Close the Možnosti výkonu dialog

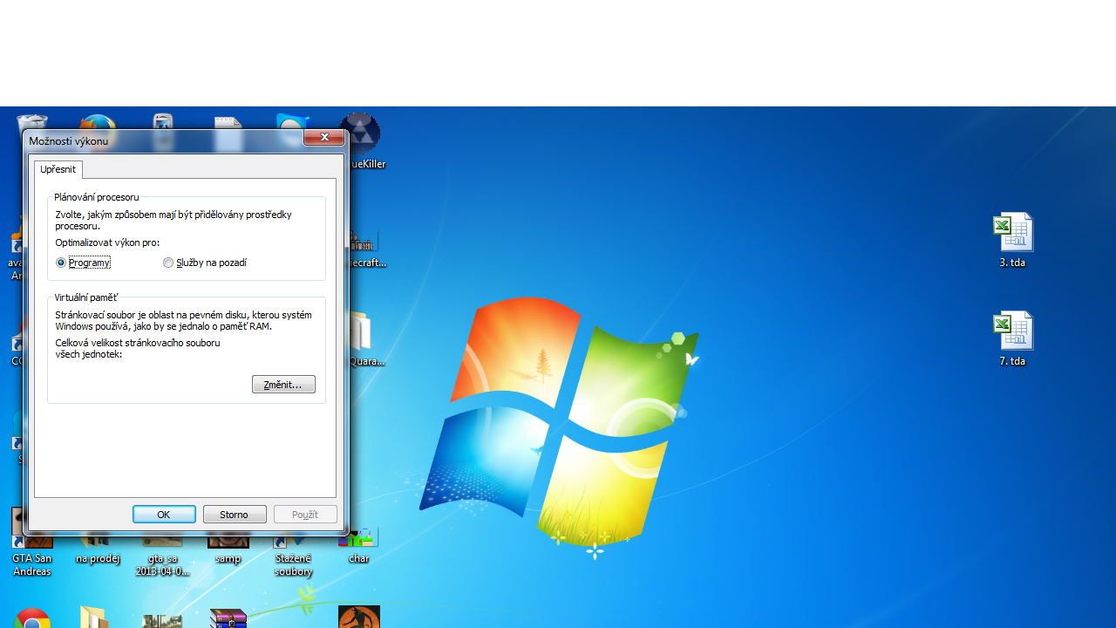[x=324, y=138]
